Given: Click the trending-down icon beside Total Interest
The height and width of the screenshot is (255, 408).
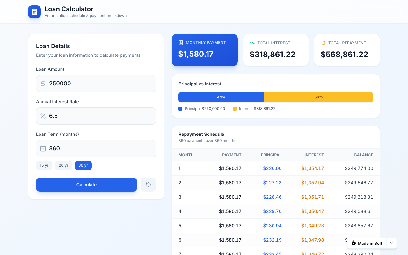Looking at the screenshot, I should 252,43.
